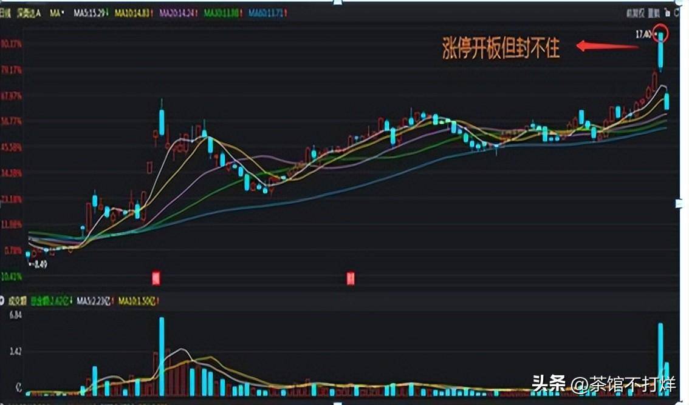Viewport: 689px width, 405px height.
Task: Click the yellow MA10 moving average label
Action: [x=134, y=13]
